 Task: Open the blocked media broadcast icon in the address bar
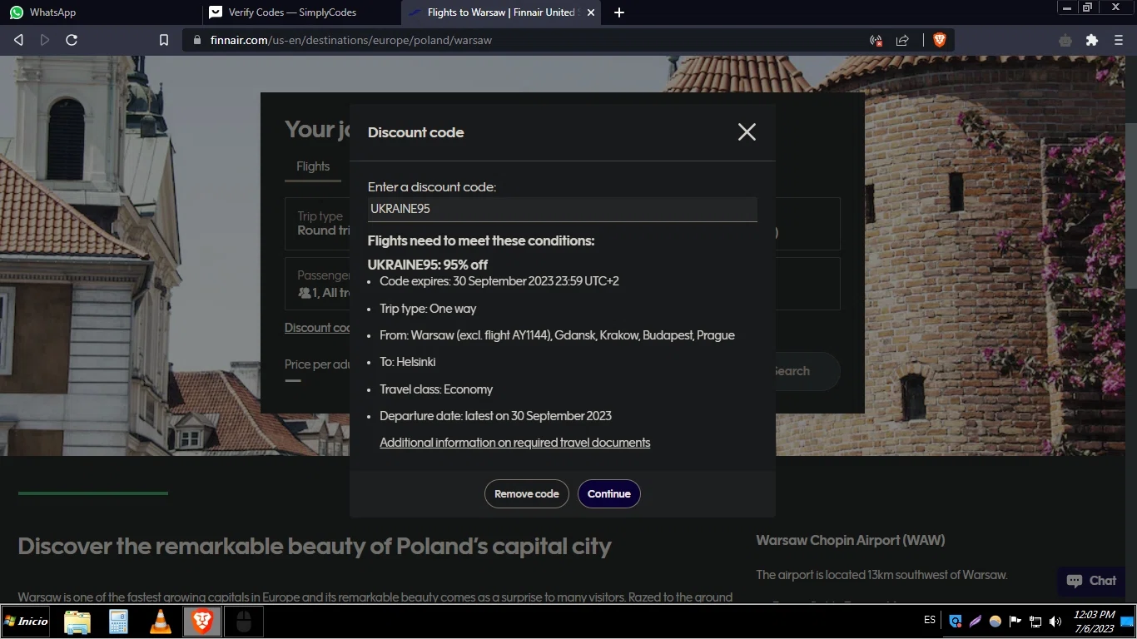tap(876, 40)
